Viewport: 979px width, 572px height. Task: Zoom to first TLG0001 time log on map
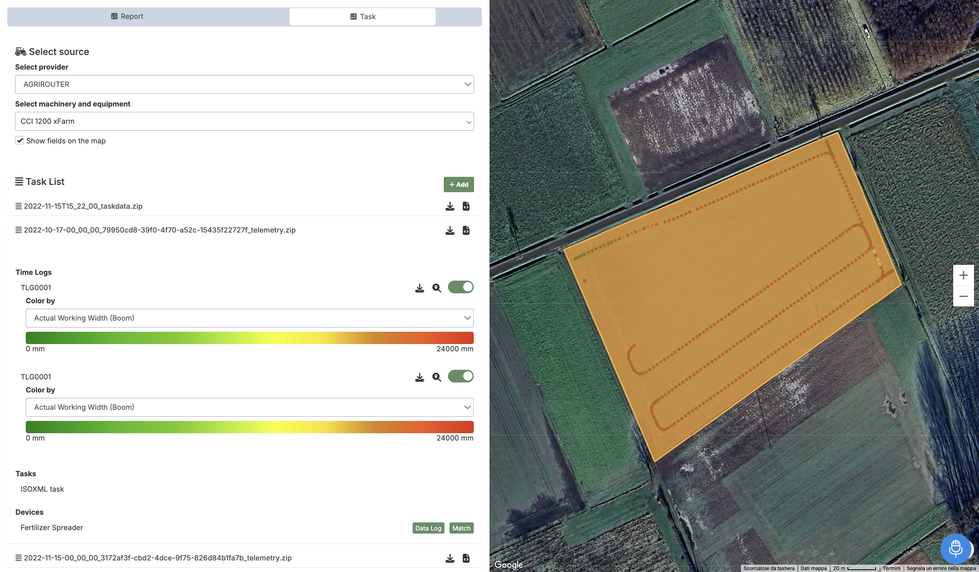[437, 288]
